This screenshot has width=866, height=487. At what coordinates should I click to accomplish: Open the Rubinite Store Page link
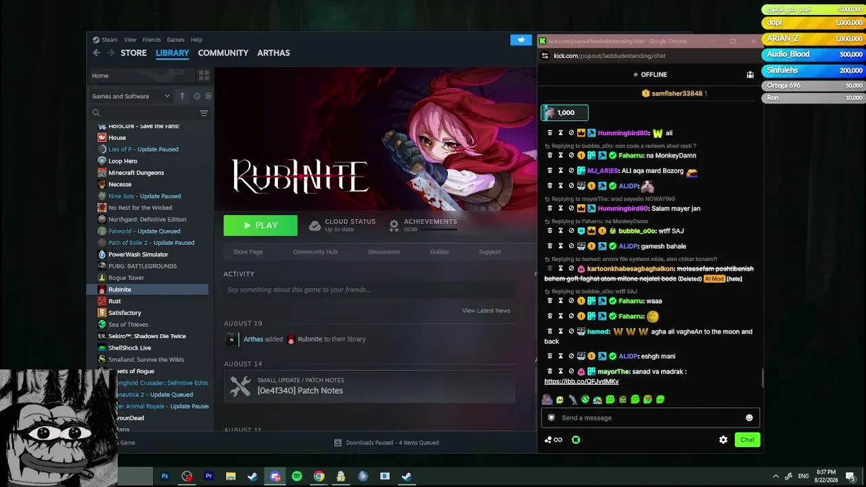(x=248, y=252)
